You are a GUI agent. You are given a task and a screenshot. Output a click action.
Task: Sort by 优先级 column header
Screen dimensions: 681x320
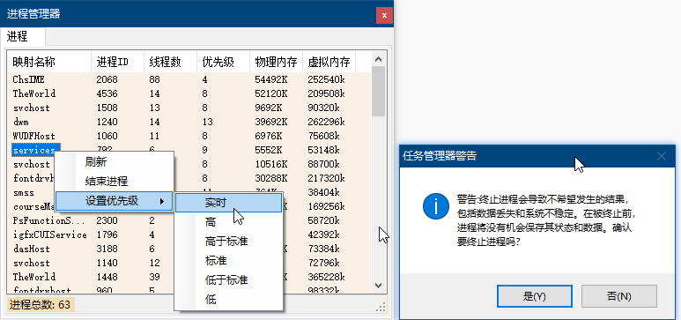(x=223, y=62)
